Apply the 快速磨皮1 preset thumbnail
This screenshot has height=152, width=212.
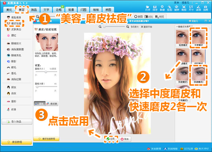point(183,75)
